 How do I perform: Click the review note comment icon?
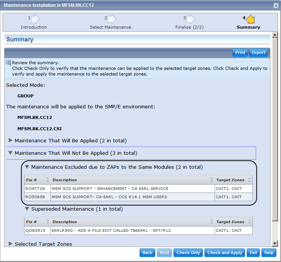pos(8,63)
